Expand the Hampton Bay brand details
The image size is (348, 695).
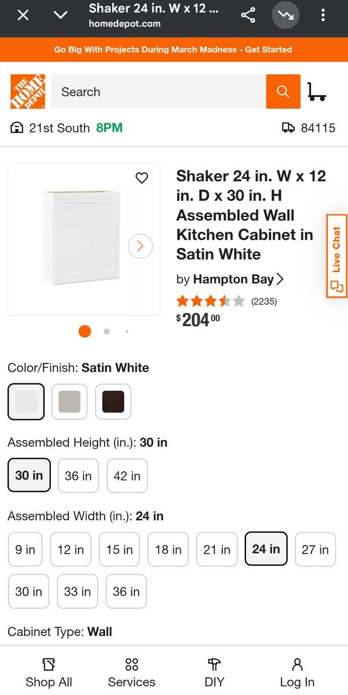tap(230, 279)
